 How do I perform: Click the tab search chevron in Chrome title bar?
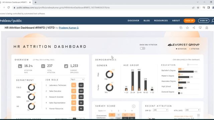click(x=198, y=2)
